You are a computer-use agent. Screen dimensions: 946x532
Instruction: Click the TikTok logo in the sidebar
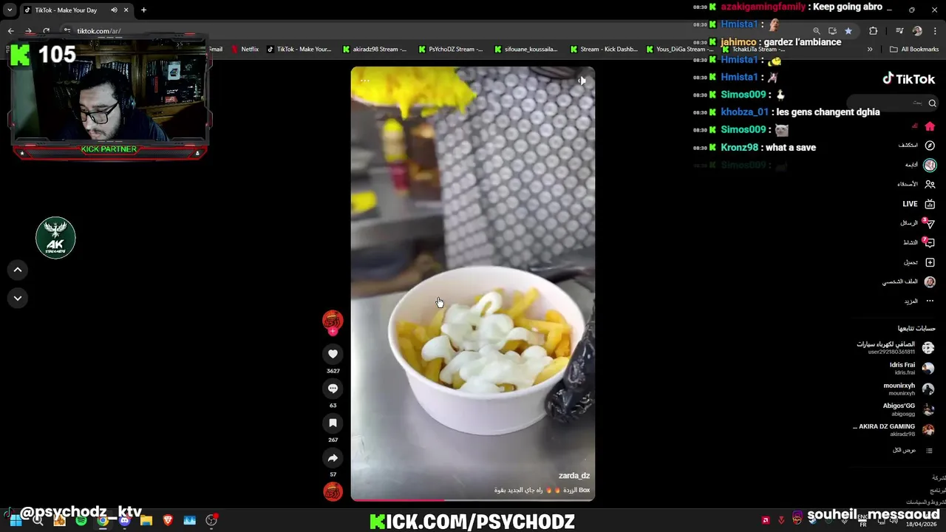(908, 79)
